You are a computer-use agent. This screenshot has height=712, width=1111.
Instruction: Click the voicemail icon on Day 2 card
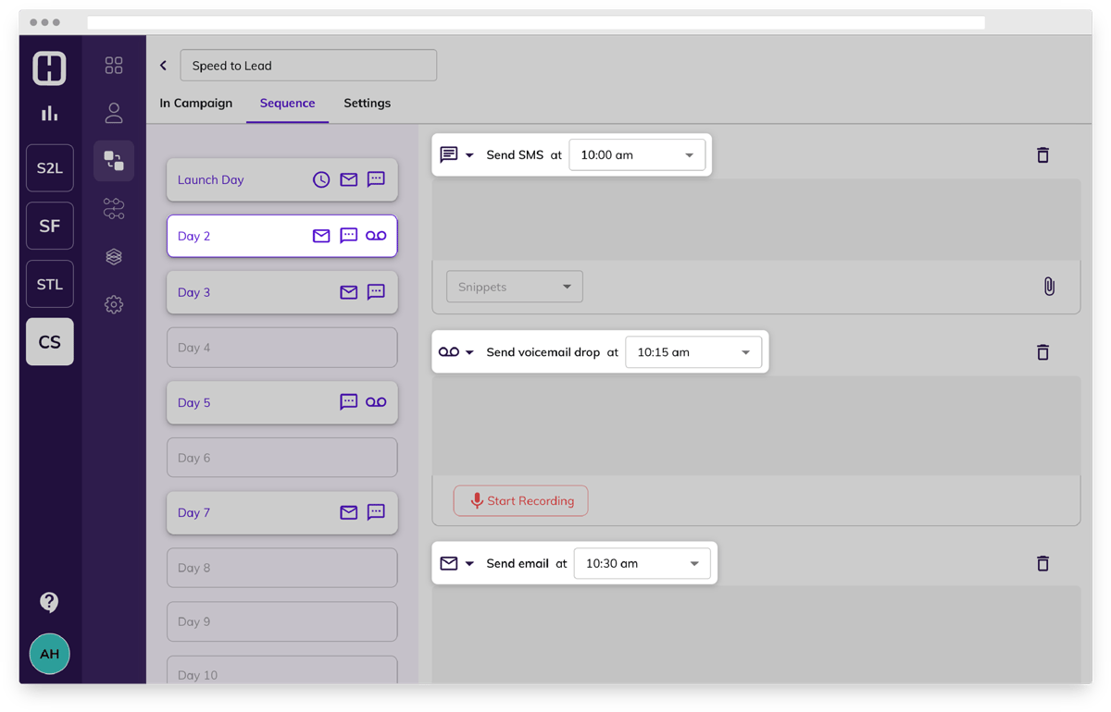tap(376, 236)
